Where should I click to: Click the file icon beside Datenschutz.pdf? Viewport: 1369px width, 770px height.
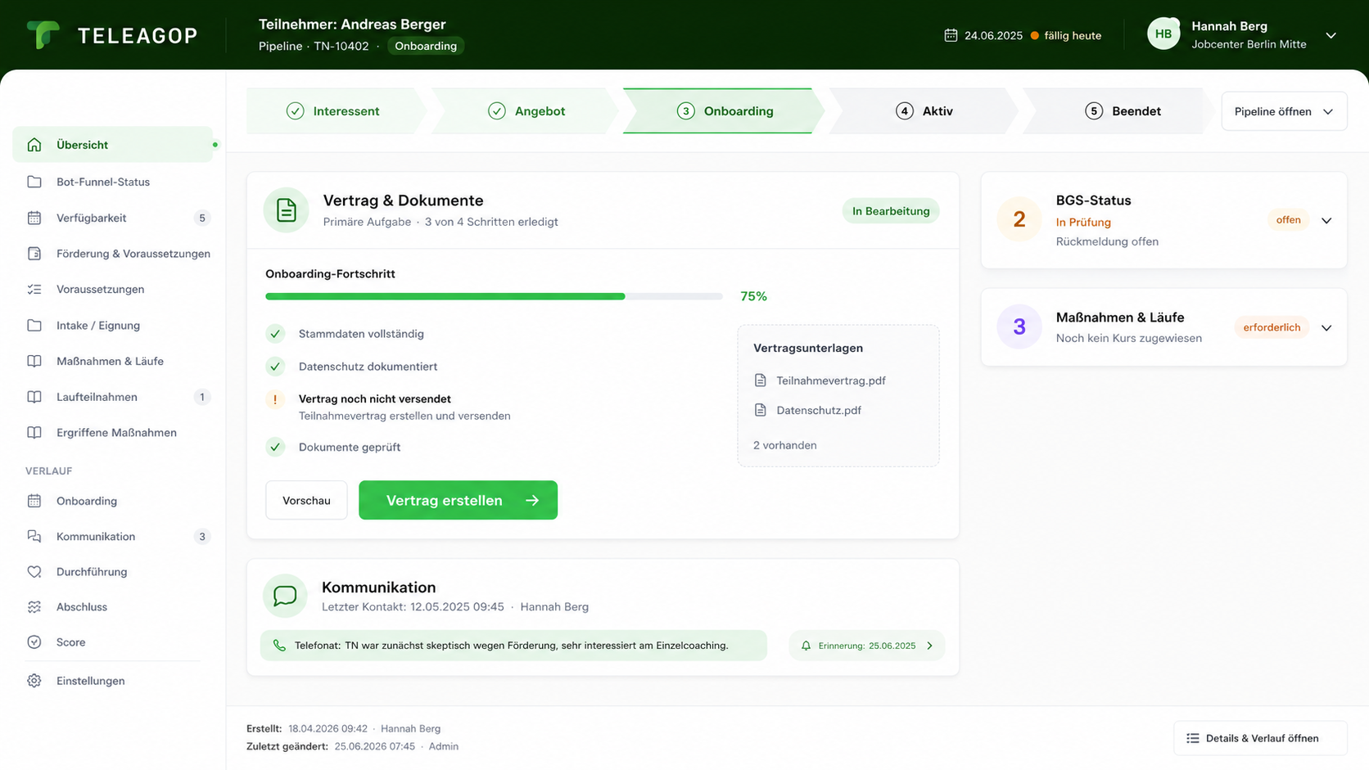[761, 410]
